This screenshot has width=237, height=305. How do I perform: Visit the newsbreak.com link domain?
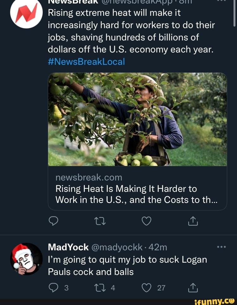pos(89,178)
